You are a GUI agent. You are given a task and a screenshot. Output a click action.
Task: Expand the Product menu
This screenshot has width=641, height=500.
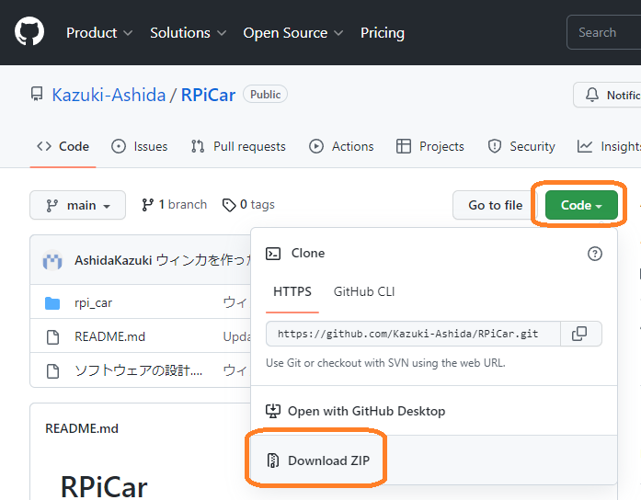pyautogui.click(x=99, y=33)
